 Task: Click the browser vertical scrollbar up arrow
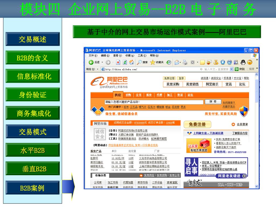[x=257, y=74]
